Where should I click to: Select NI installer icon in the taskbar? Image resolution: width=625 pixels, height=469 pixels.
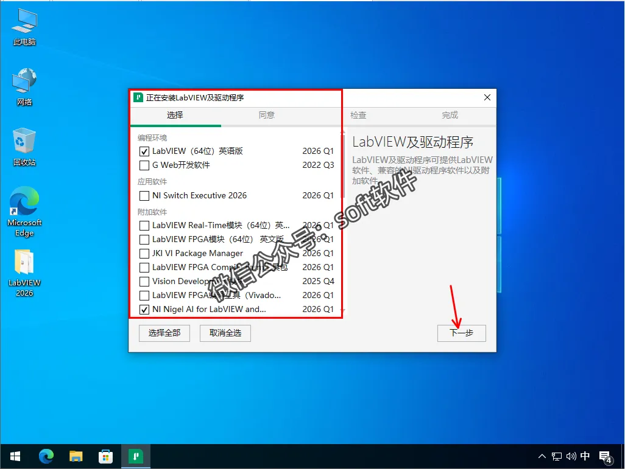135,456
